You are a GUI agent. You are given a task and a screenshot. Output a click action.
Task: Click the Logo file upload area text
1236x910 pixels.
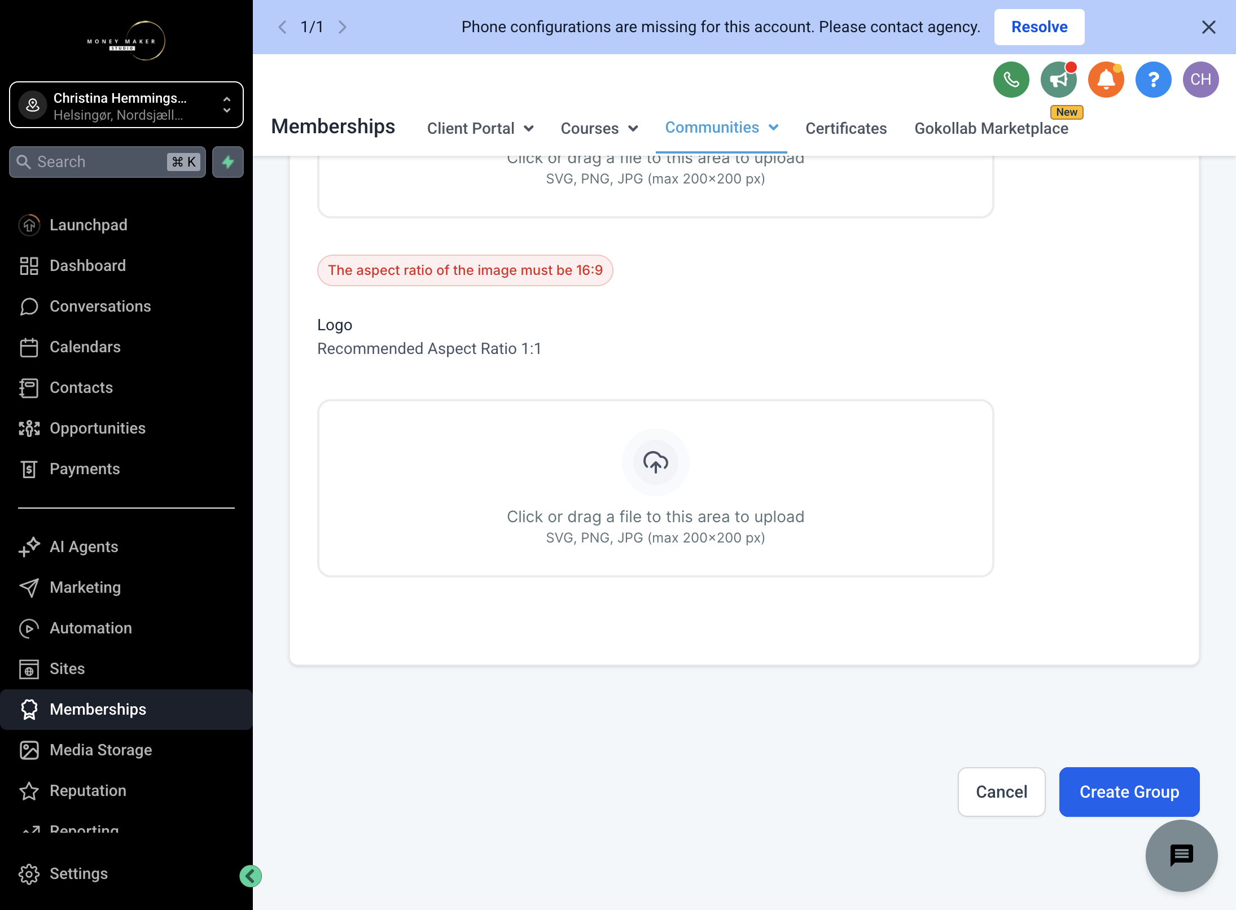(655, 517)
